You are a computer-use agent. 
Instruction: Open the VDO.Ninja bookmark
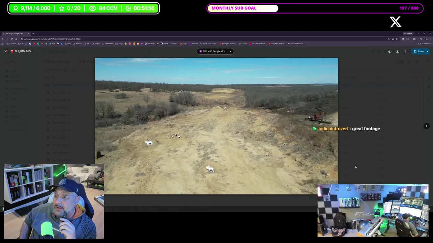(150, 44)
